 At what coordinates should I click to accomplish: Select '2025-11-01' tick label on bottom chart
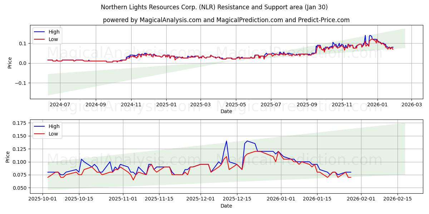pyautogui.click(x=123, y=199)
